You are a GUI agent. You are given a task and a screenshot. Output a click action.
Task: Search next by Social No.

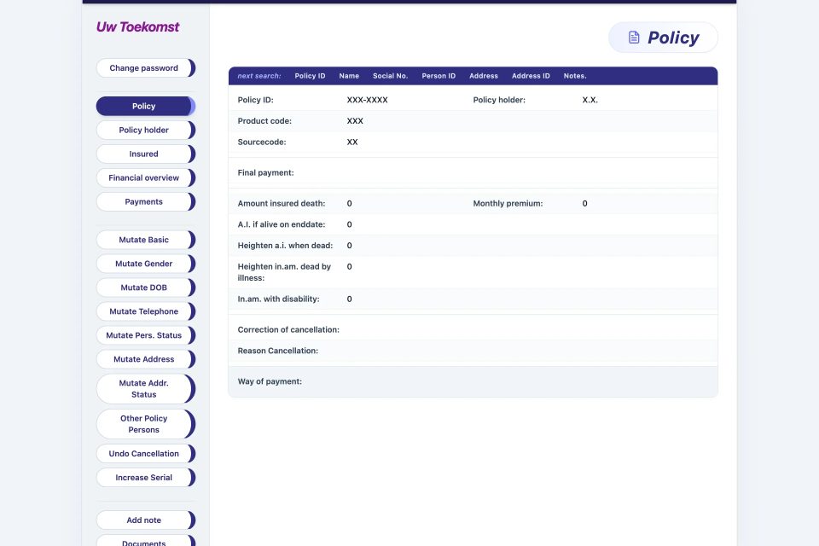(390, 76)
